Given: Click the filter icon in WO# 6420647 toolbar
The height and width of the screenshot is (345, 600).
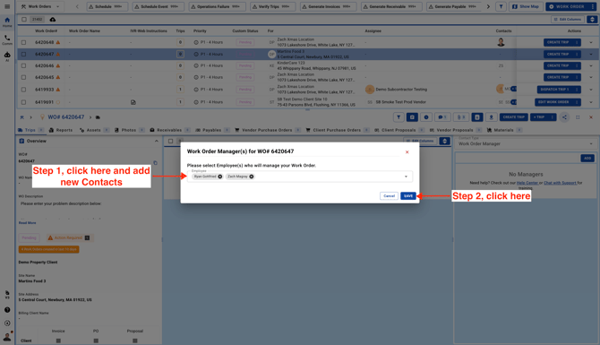Looking at the screenshot, I should [x=399, y=117].
